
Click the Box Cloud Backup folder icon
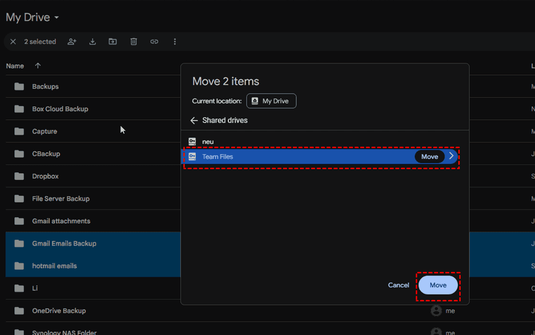[x=19, y=109]
